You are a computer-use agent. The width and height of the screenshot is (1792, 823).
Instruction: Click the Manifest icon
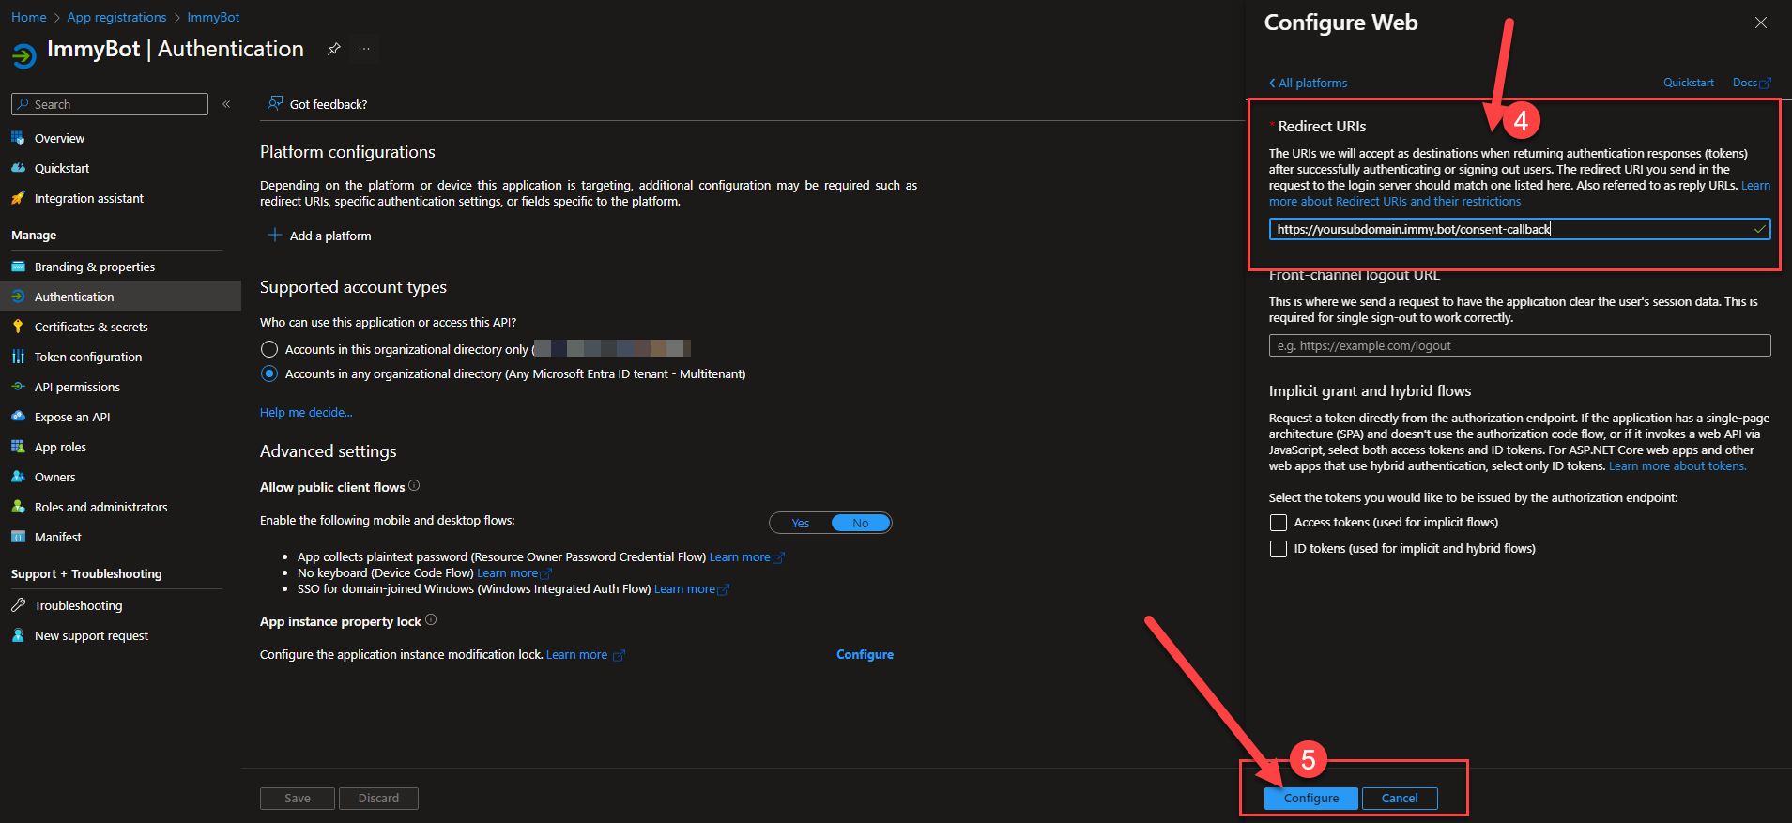pyautogui.click(x=18, y=537)
